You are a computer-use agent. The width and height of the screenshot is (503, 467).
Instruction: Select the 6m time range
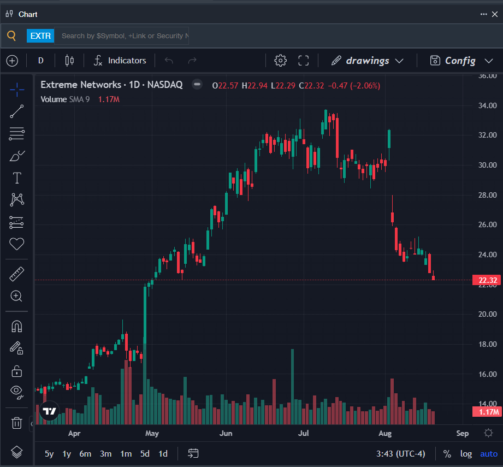pos(85,453)
